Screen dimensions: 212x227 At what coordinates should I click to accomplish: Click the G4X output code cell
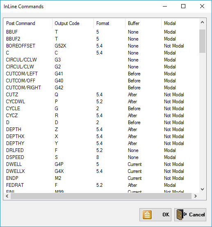pos(59,171)
